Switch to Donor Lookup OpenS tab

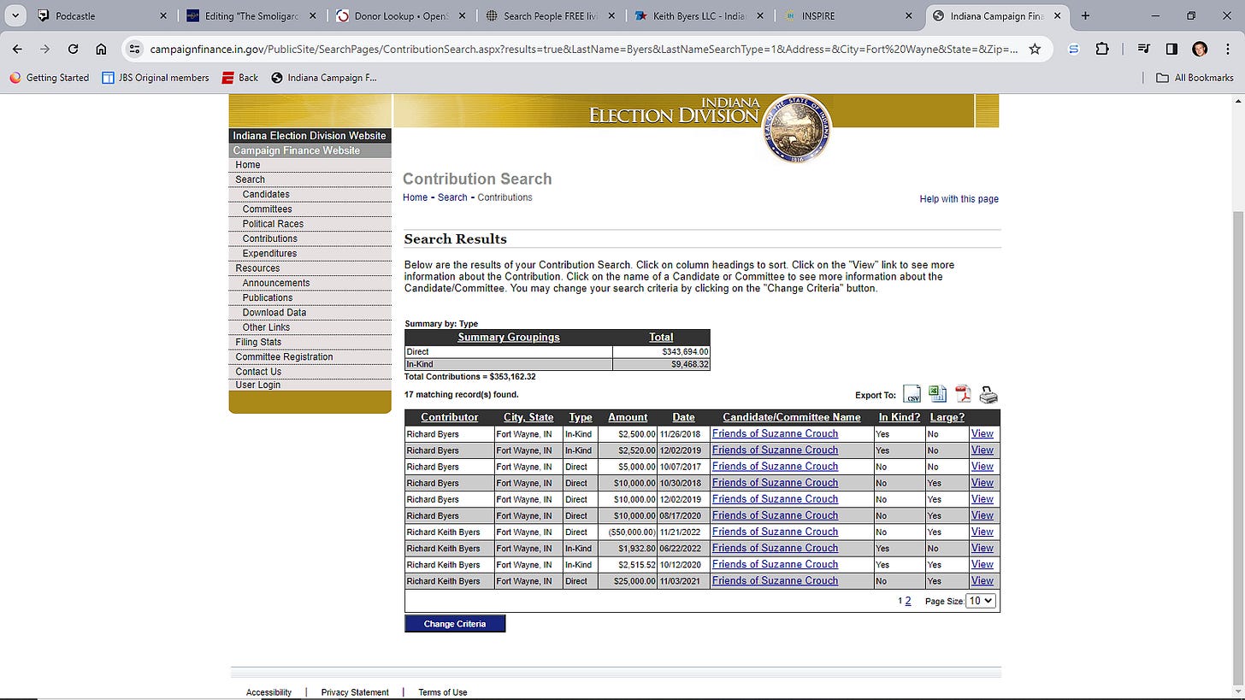pyautogui.click(x=401, y=15)
